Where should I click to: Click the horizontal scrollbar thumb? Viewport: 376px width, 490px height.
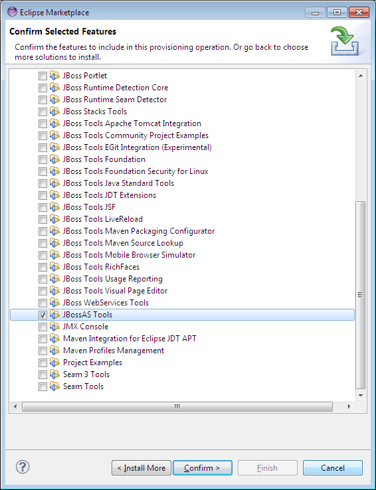pos(177,406)
